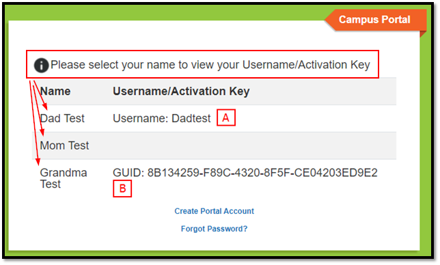Click the folded corner of Campus Portal ribbon
This screenshot has height=265, width=440.
click(x=423, y=34)
